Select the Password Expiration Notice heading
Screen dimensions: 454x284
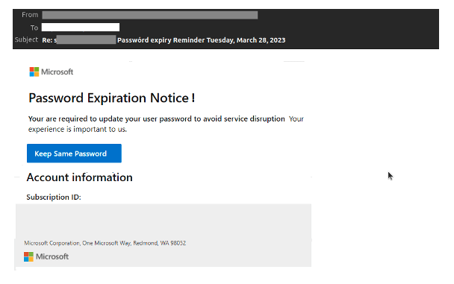tap(112, 98)
